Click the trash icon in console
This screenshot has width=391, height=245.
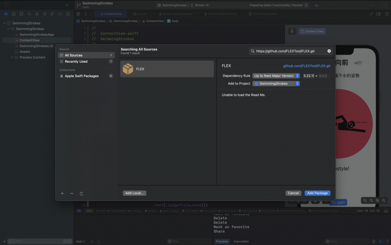pyautogui.click(x=373, y=241)
